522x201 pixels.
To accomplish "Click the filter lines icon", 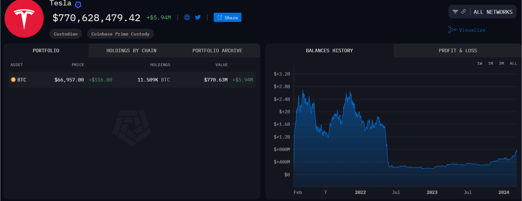I will click(x=455, y=12).
